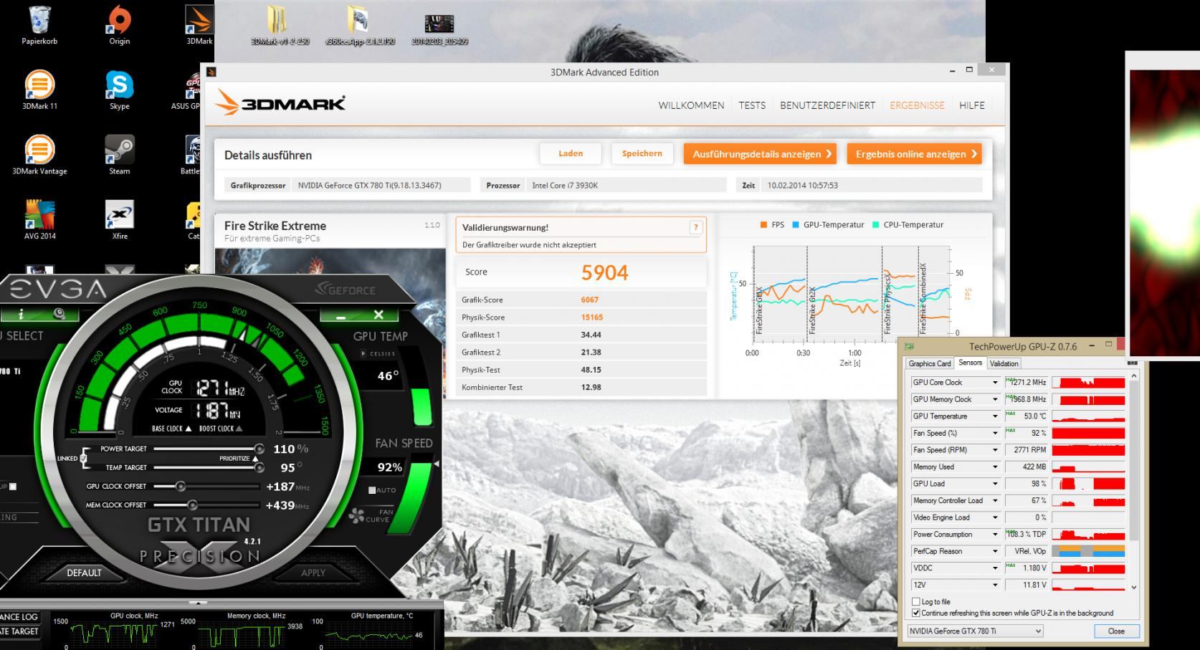
Task: Open the Fan Speed (%) sensor dropdown
Action: coord(995,434)
